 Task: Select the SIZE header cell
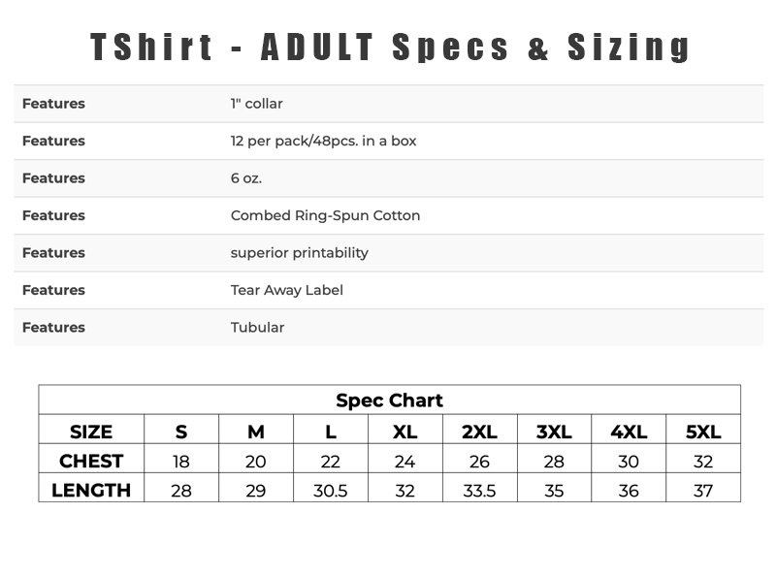[91, 432]
